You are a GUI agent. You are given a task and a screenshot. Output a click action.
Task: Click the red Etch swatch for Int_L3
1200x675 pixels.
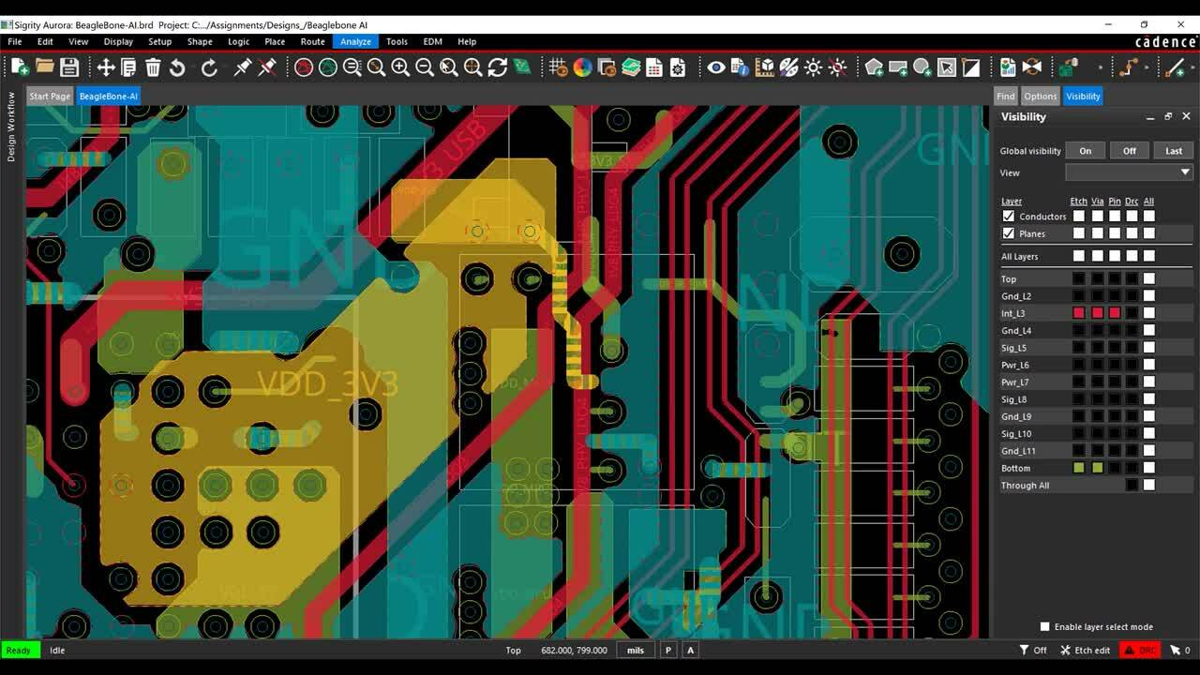(1079, 313)
